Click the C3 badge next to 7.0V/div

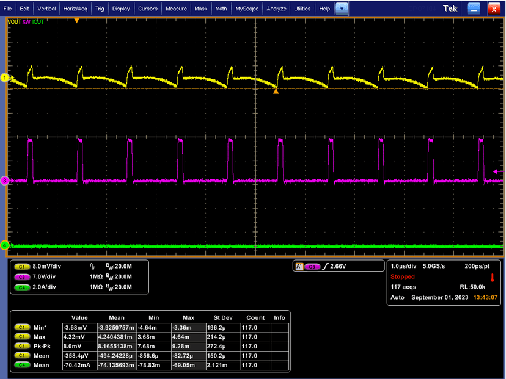(x=22, y=277)
